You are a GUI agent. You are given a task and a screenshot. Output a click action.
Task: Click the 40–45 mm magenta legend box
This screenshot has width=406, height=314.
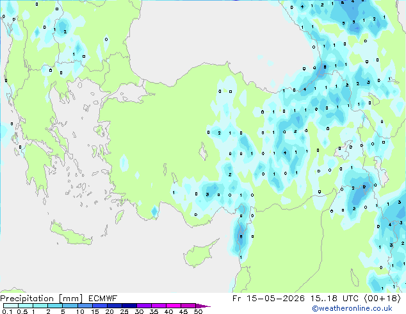pos(174,306)
